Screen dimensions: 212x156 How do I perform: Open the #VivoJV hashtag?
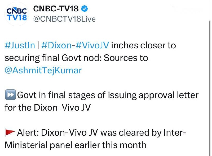[92, 45]
